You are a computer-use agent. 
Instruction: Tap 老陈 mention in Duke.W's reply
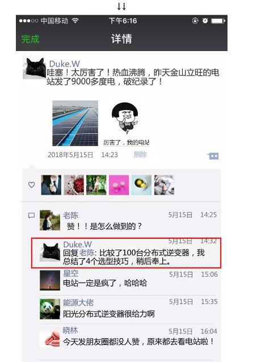(x=87, y=252)
